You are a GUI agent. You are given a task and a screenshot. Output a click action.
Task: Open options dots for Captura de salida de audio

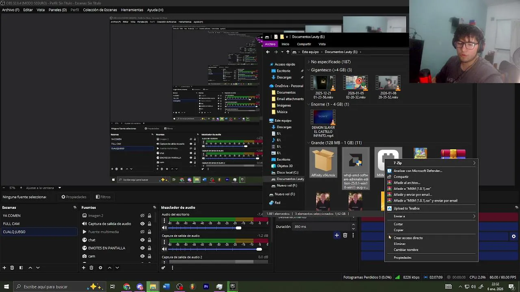click(x=165, y=242)
